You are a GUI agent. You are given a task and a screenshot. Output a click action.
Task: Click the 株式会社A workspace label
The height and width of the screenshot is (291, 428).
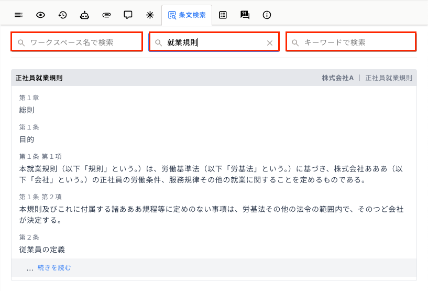coord(337,78)
